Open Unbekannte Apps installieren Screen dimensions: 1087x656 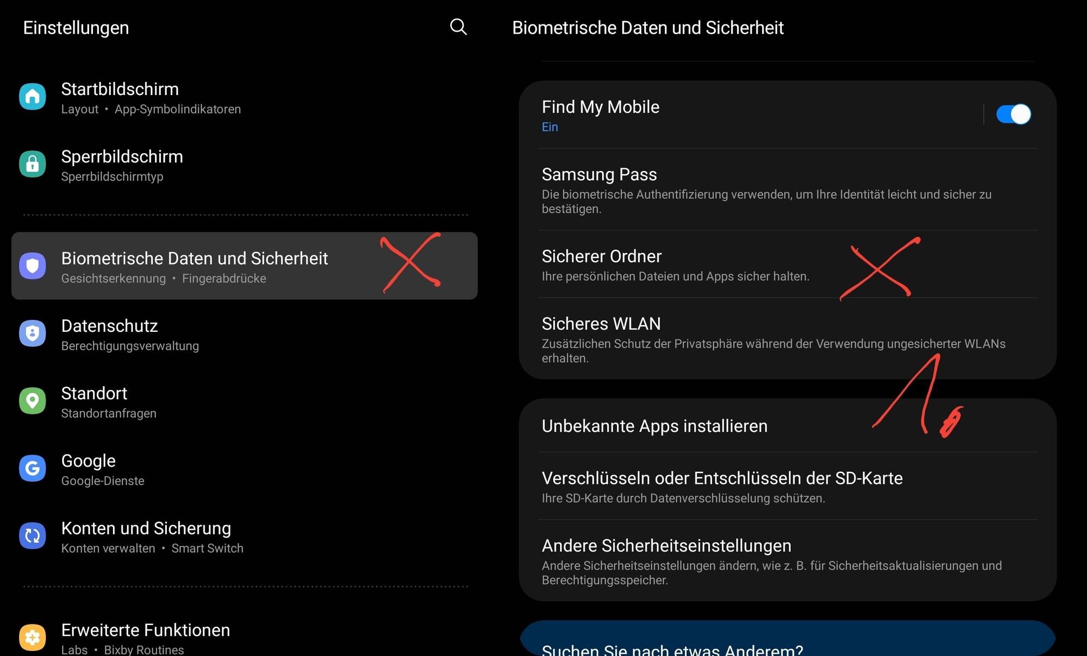pyautogui.click(x=788, y=426)
